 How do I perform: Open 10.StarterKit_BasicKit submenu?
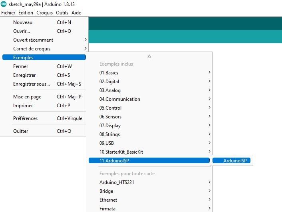point(149,152)
